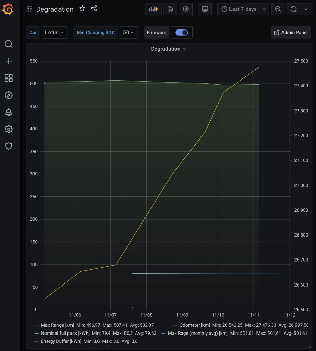Save the dashboard with the disk icon
316x351 pixels.
pos(170,9)
